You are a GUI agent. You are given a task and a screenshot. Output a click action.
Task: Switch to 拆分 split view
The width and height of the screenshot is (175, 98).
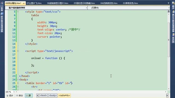[x=19, y=96]
